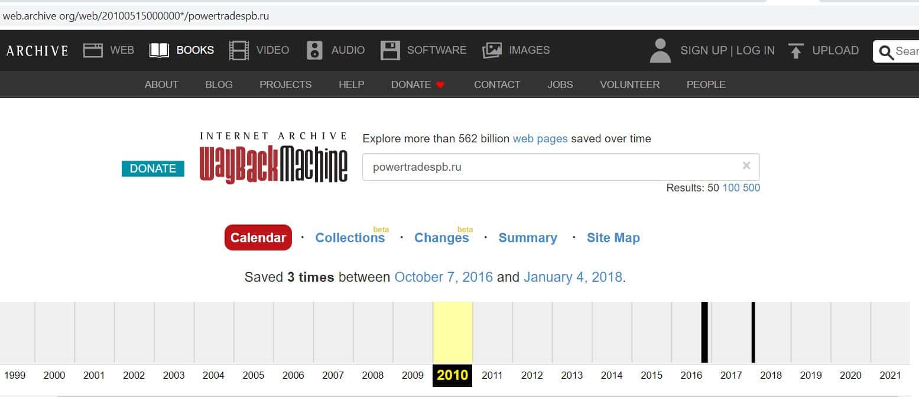
Task: Click the search magnifier icon
Action: tap(886, 52)
